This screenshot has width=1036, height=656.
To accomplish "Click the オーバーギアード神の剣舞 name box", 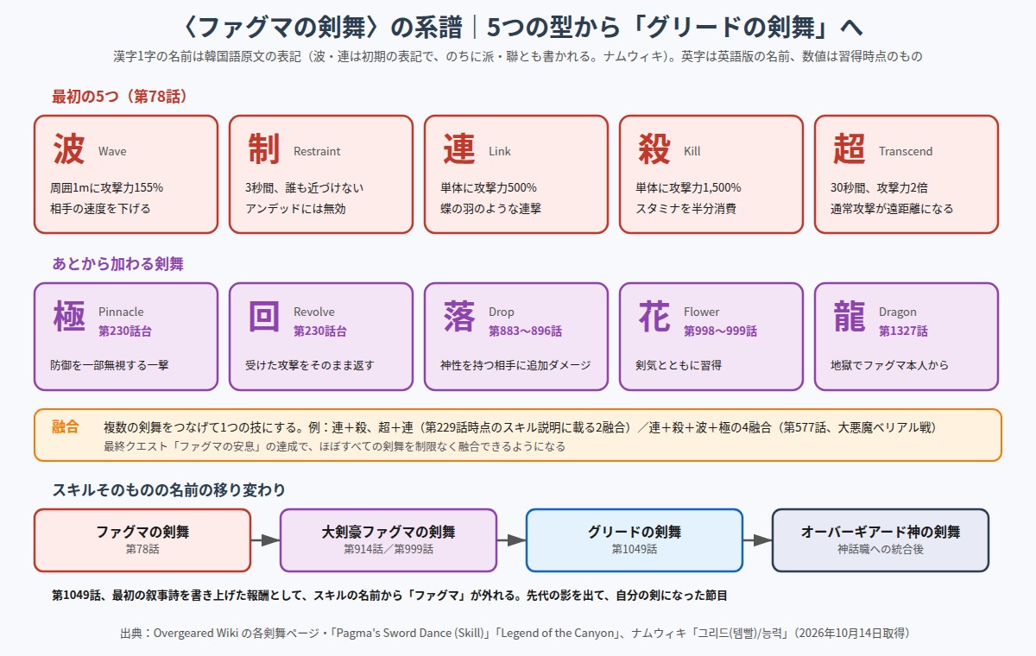I will [x=881, y=540].
